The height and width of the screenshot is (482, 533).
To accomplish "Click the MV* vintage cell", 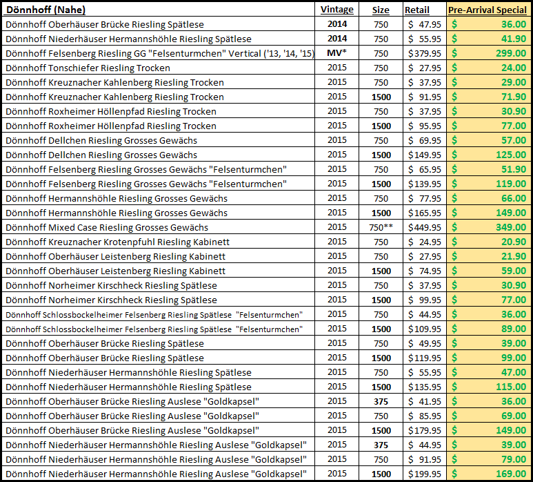I will [x=337, y=53].
